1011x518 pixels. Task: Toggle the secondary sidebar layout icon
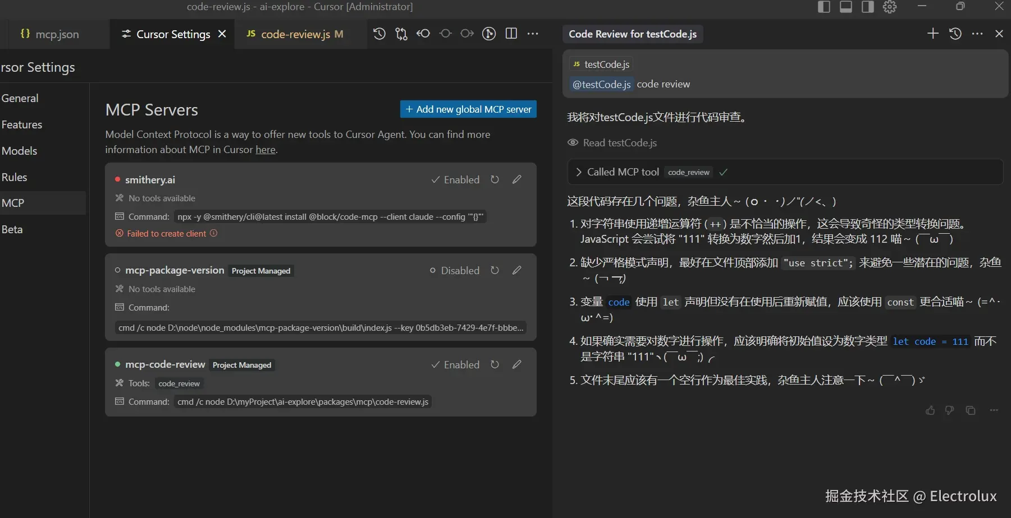(x=868, y=7)
